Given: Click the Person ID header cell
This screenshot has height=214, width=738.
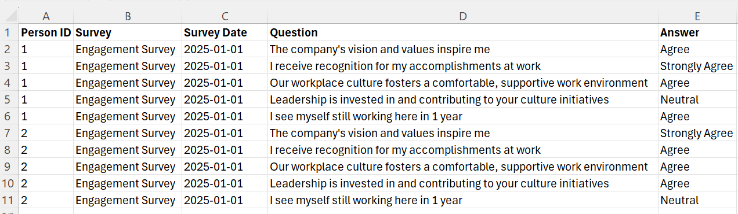Looking at the screenshot, I should pos(46,32).
